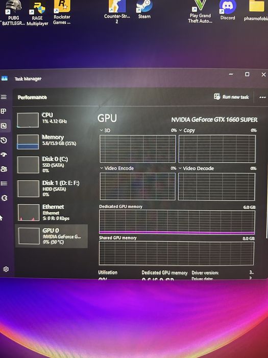Select the Disk 1 (D: E: F:) item
The image size is (268, 358).
click(x=51, y=189)
